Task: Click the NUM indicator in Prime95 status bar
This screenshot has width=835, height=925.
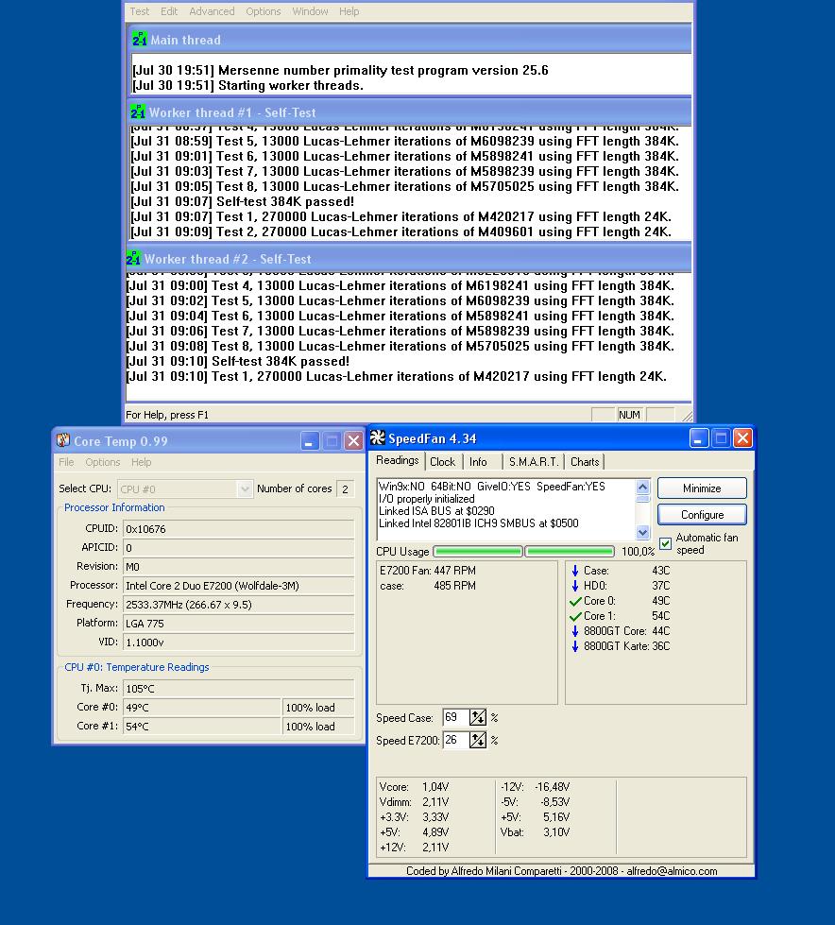Action: (629, 415)
